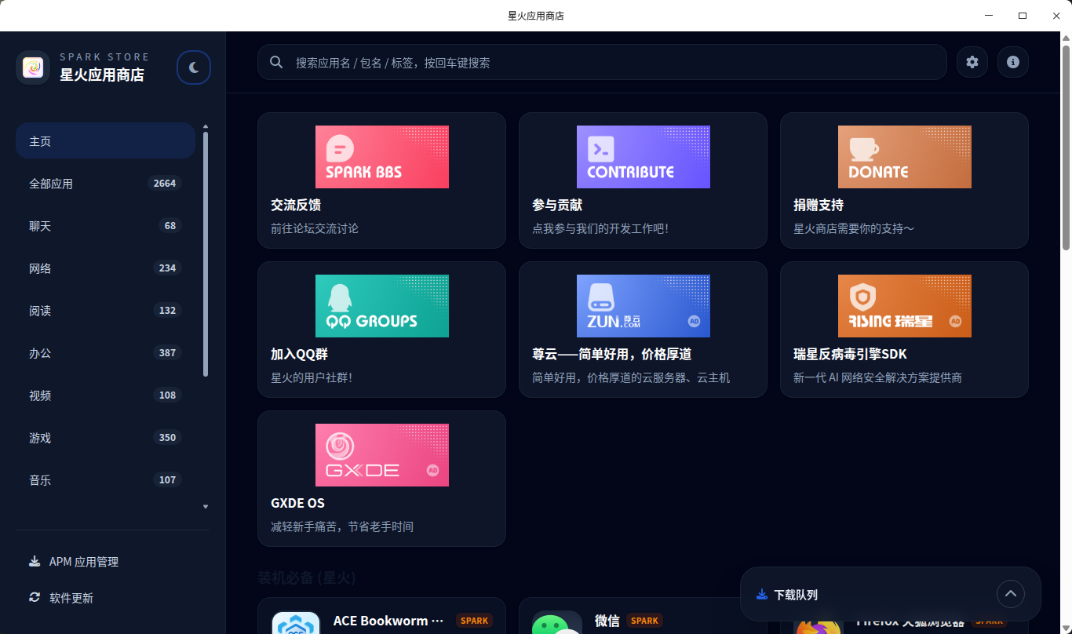Click the search magnifier icon
Viewport: 1072px width, 634px height.
(275, 62)
